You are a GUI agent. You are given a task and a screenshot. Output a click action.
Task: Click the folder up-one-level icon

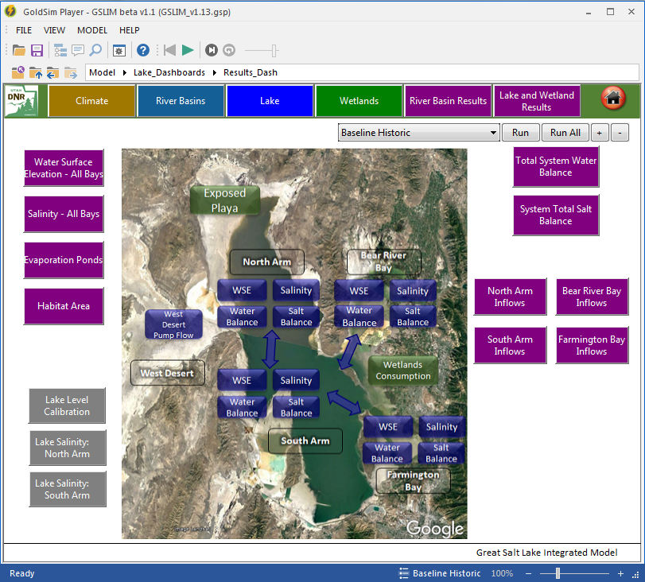pos(36,73)
